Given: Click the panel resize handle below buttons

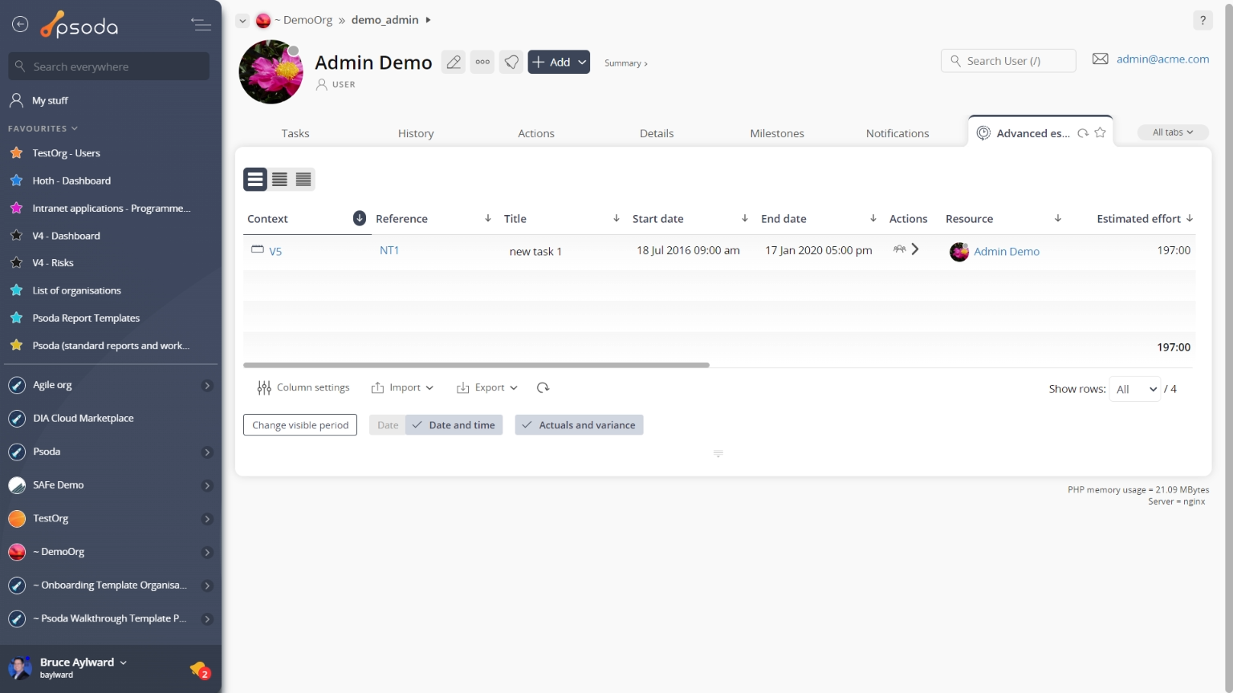Looking at the screenshot, I should click(x=718, y=454).
